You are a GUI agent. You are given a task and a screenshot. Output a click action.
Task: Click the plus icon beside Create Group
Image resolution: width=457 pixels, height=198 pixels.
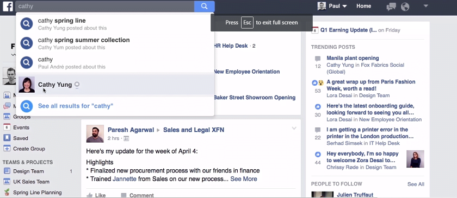(x=7, y=149)
